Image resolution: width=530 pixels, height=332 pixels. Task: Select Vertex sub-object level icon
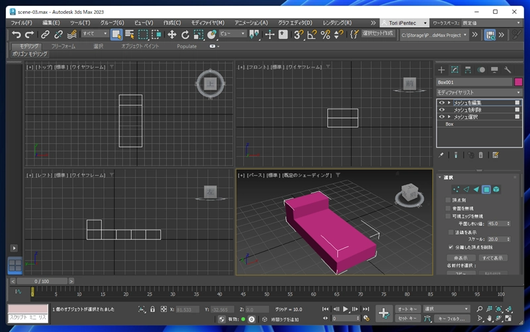pyautogui.click(x=456, y=189)
